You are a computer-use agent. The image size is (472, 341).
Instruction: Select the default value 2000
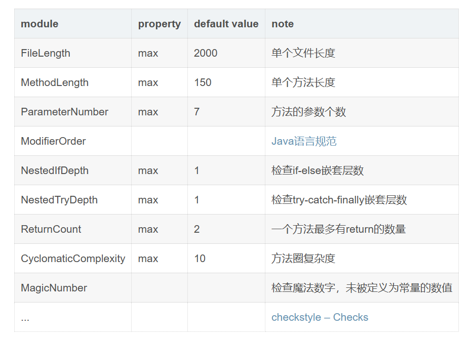coord(206,53)
